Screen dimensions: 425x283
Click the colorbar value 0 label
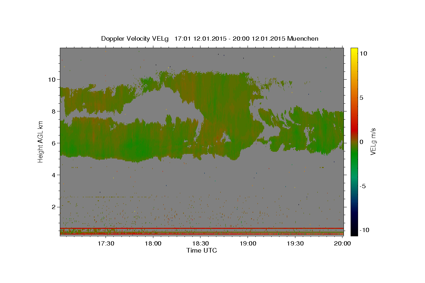362,142
